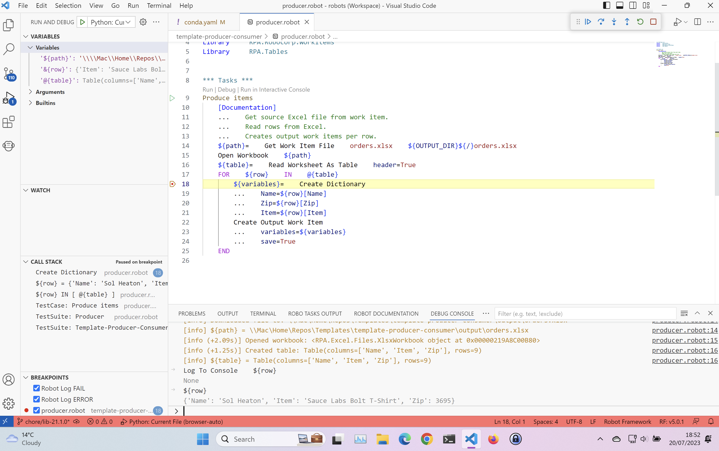The image size is (719, 451).
Task: Uncheck the Robot Log ERROR breakpoint
Action: pyautogui.click(x=37, y=399)
